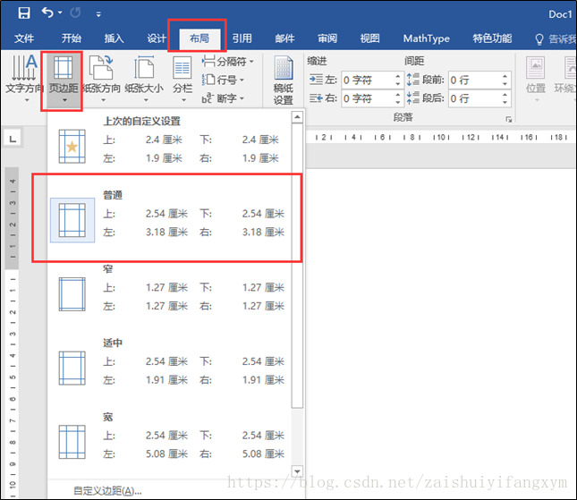Click the 位置 position icon
Image resolution: width=577 pixels, height=500 pixels.
pos(536,67)
